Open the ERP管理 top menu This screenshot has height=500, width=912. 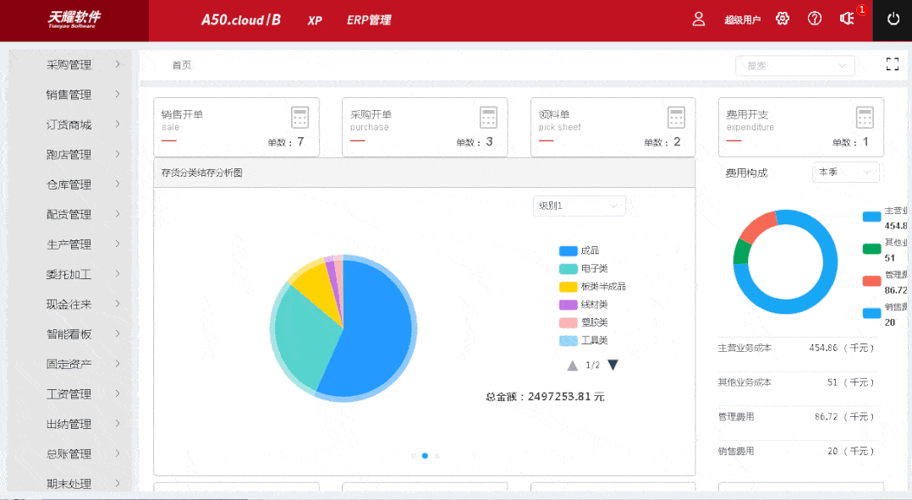point(369,20)
